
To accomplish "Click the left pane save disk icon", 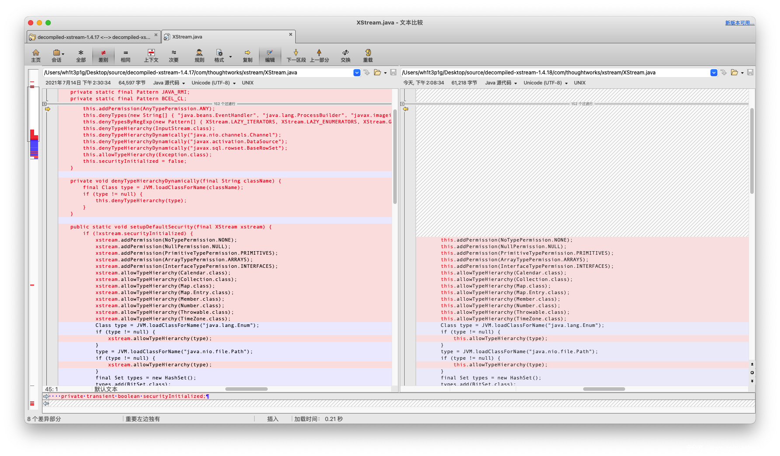I will tap(393, 72).
